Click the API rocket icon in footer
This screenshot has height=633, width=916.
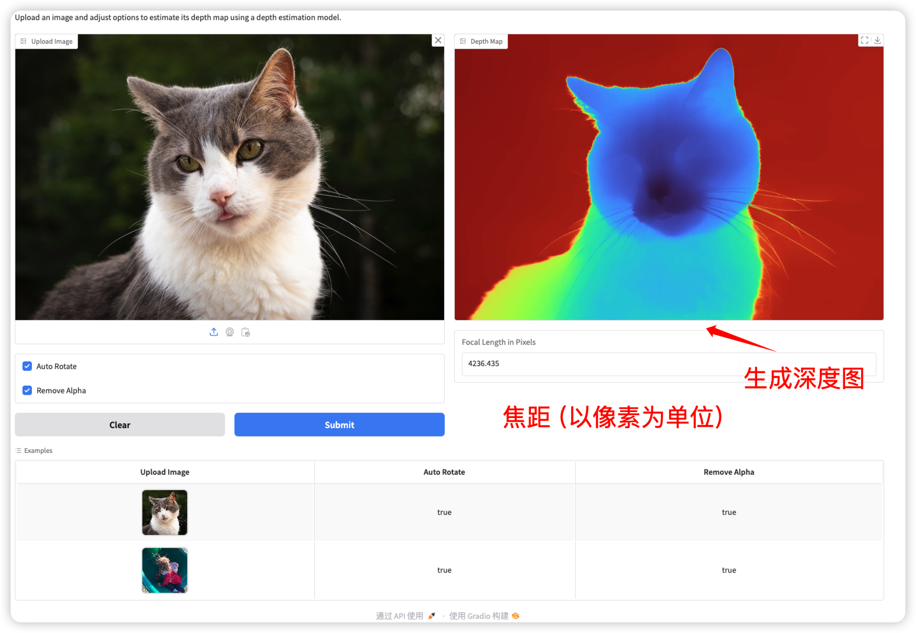coord(432,616)
